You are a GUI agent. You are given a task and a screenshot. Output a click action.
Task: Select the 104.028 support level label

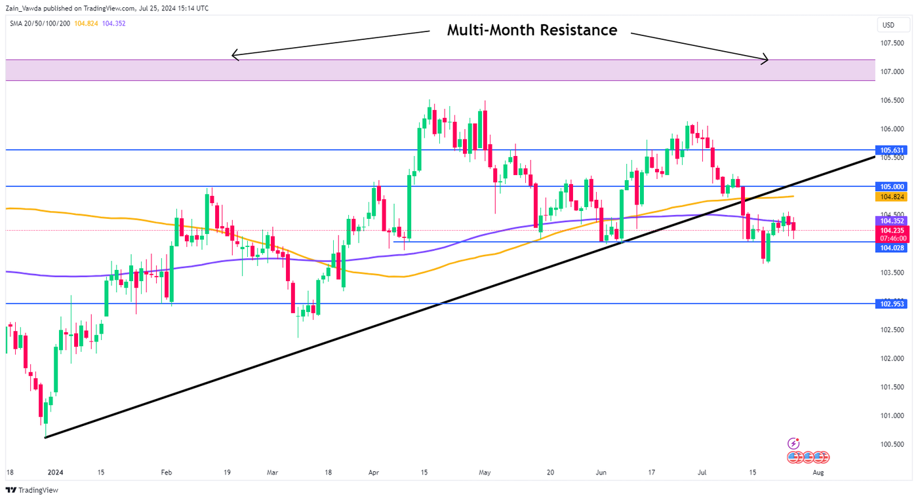tap(892, 248)
